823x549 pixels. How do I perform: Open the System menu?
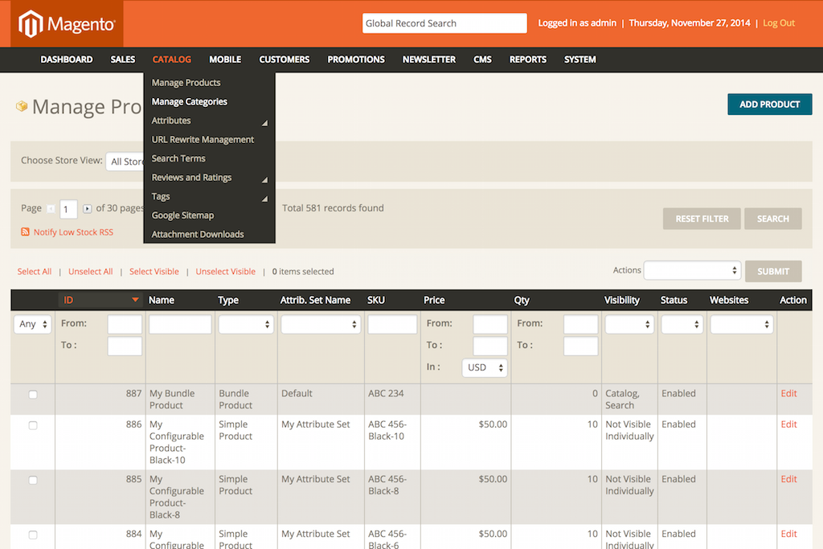[580, 59]
